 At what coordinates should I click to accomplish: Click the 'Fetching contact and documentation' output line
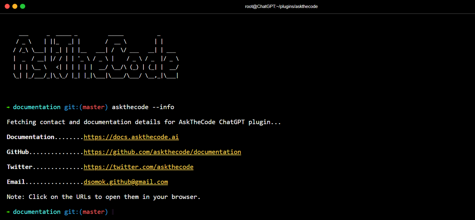[144, 122]
